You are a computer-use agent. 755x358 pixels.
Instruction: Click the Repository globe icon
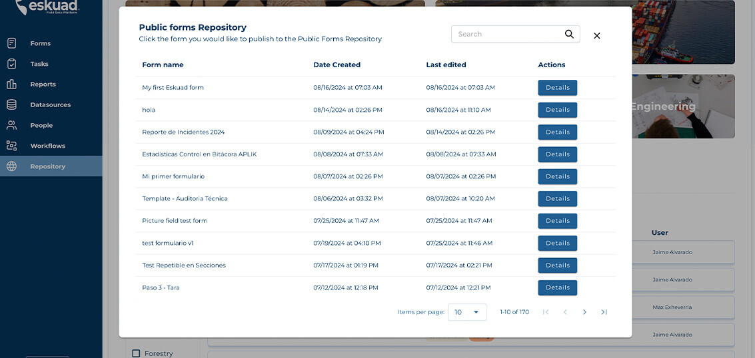tap(11, 166)
